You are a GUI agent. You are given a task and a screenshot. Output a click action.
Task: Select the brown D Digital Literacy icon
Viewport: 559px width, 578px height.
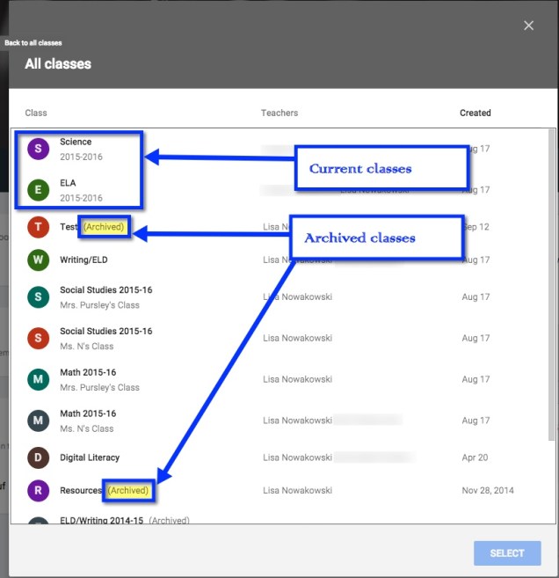coord(38,457)
